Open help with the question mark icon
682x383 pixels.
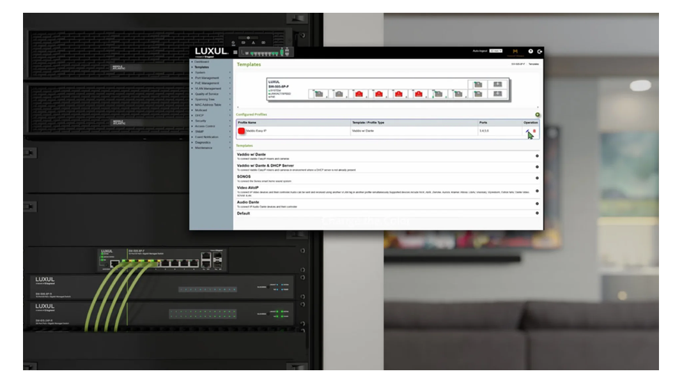click(x=531, y=51)
